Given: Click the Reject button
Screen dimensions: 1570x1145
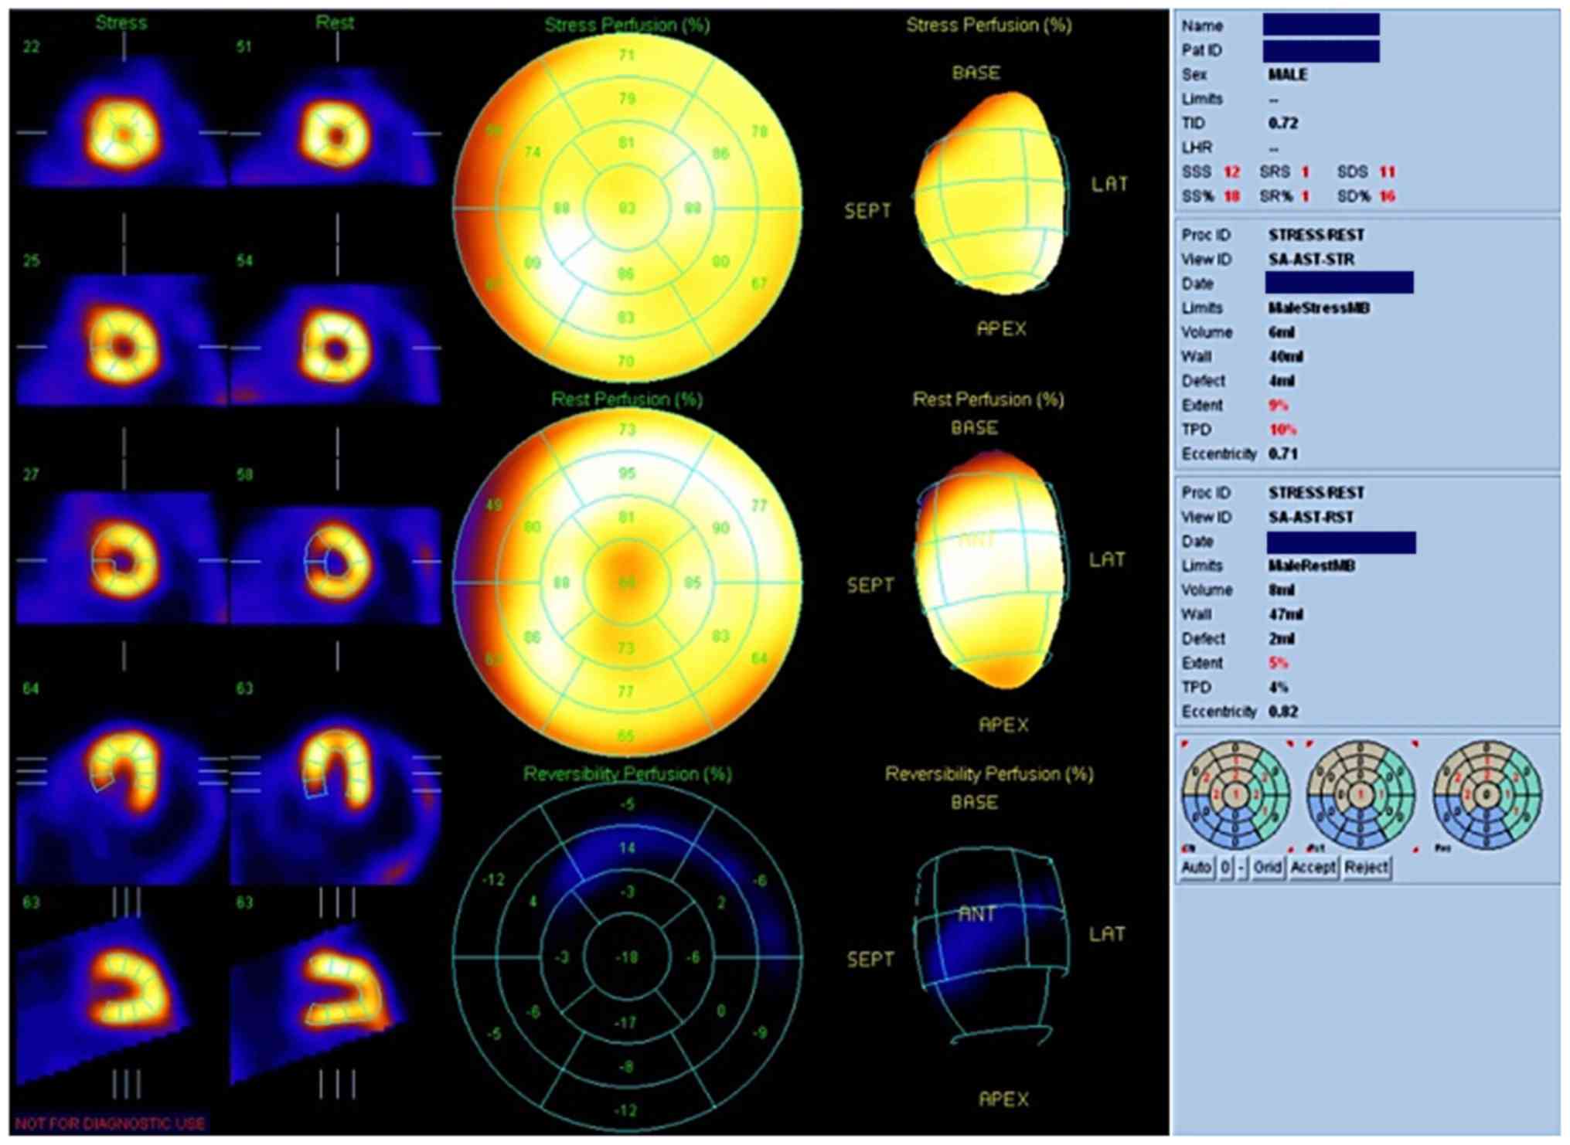Looking at the screenshot, I should [1366, 868].
